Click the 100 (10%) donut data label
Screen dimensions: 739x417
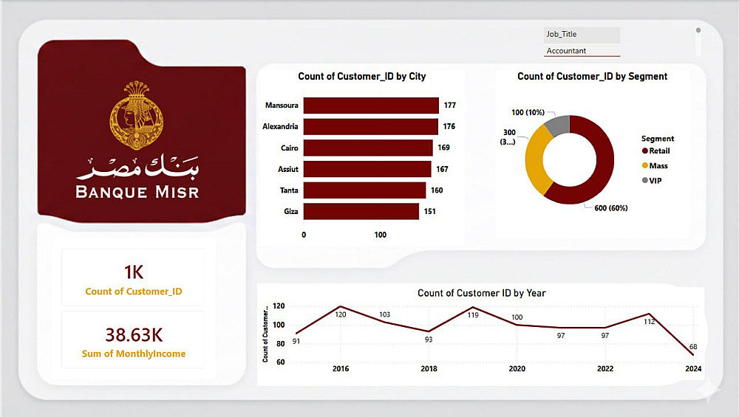pos(528,112)
